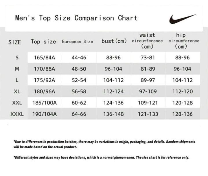Click the European size 52-54 cell
This screenshot has width=208, height=176.
point(79,80)
